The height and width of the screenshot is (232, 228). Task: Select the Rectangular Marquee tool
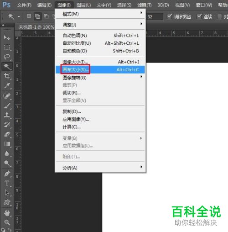pyautogui.click(x=7, y=47)
